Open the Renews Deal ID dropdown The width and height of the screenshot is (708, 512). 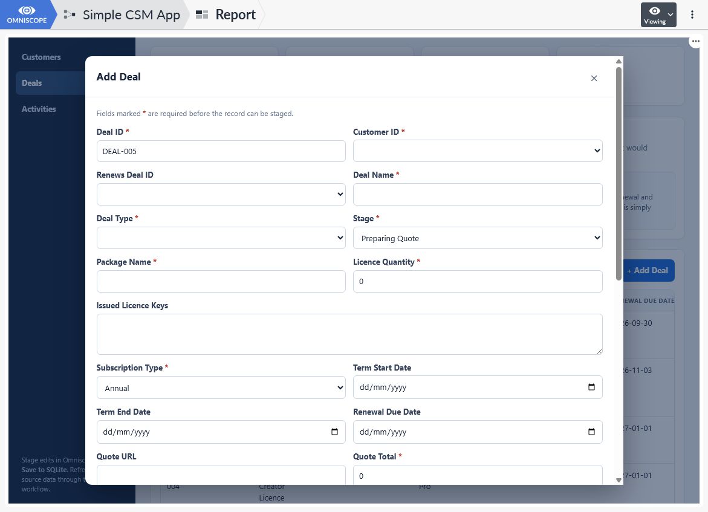click(x=221, y=194)
